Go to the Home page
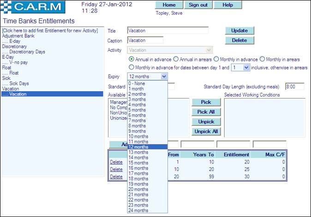 169,5
